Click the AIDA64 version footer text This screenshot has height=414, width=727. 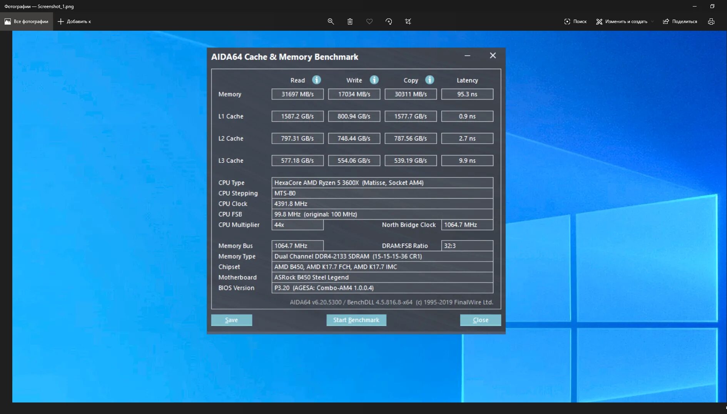[391, 302]
